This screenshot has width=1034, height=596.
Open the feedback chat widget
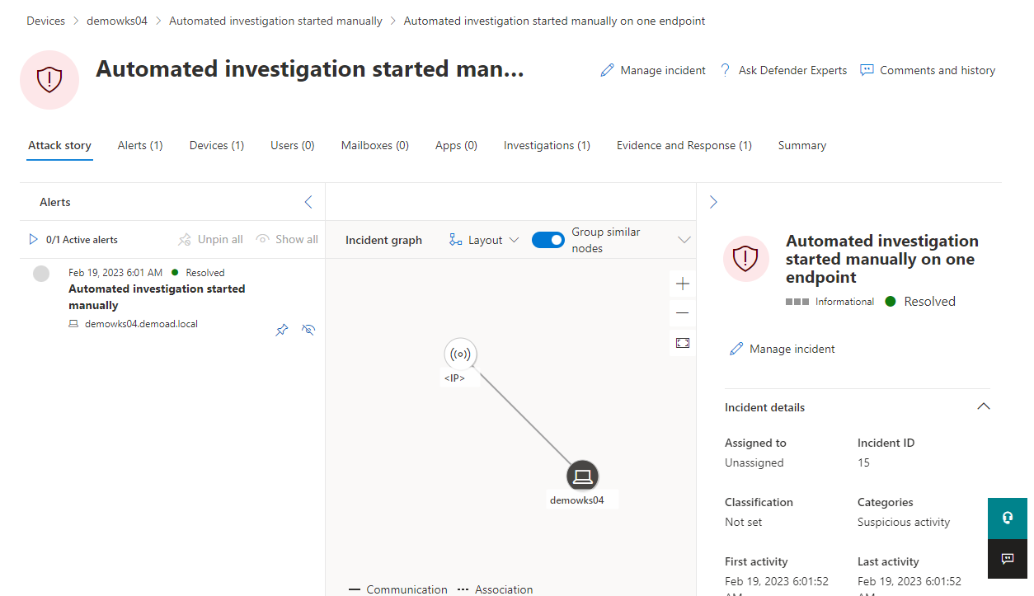click(1007, 559)
